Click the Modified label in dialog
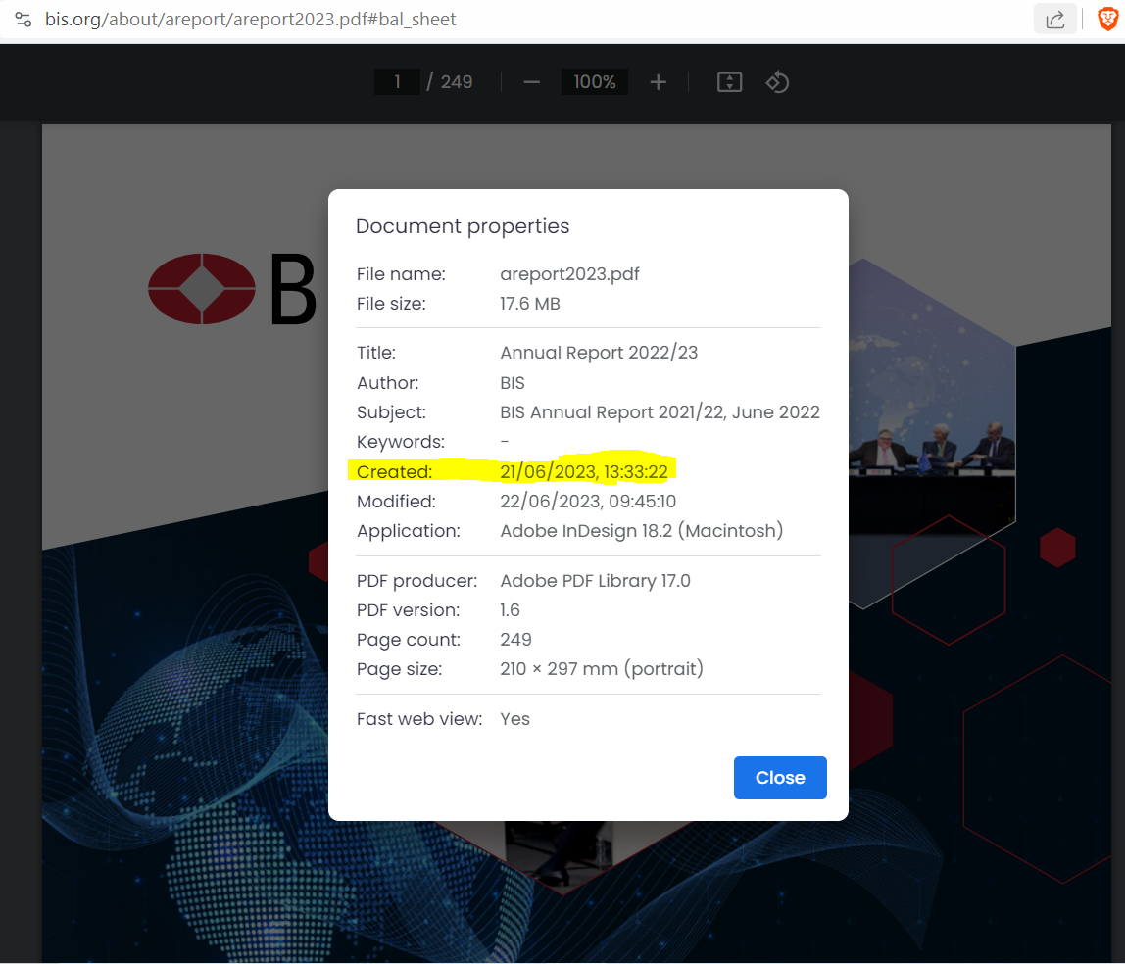The height and width of the screenshot is (964, 1125). click(x=396, y=502)
